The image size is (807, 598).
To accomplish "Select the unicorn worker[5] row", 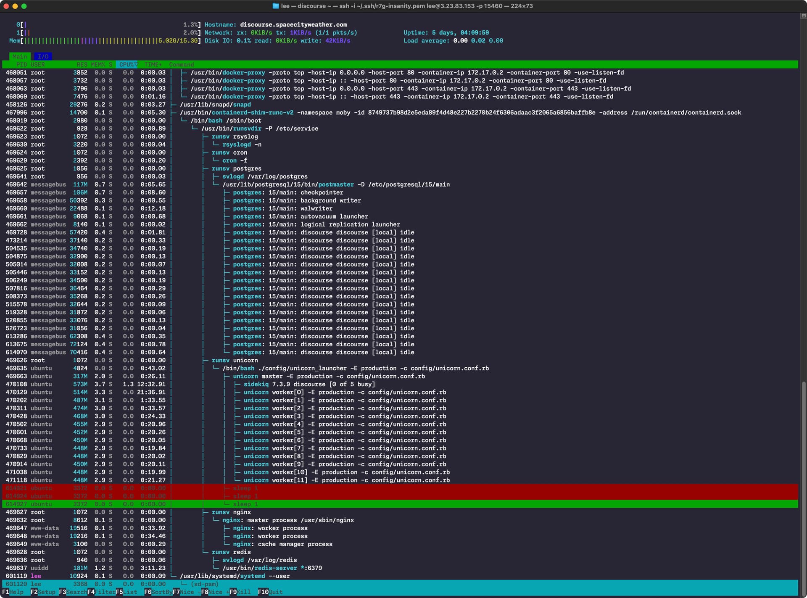I will pyautogui.click(x=400, y=432).
